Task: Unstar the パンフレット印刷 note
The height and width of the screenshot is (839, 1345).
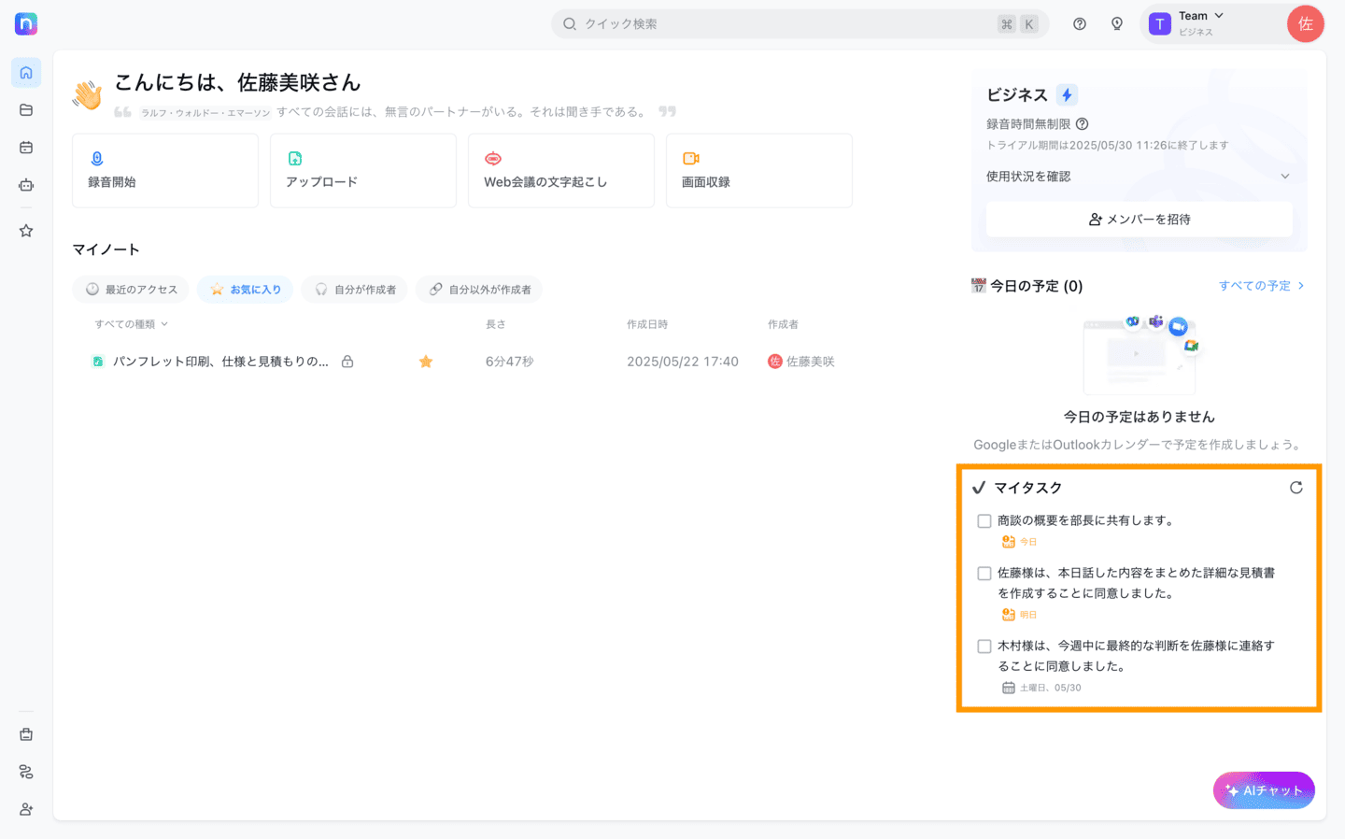Action: pos(426,362)
